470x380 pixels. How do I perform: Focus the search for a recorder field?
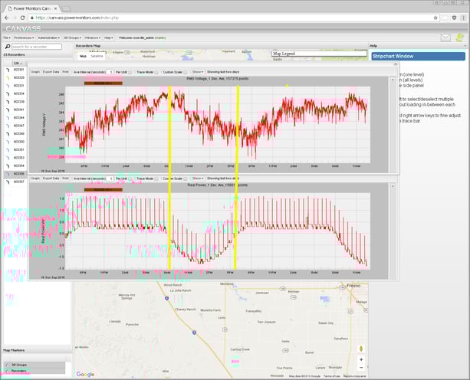(x=37, y=47)
